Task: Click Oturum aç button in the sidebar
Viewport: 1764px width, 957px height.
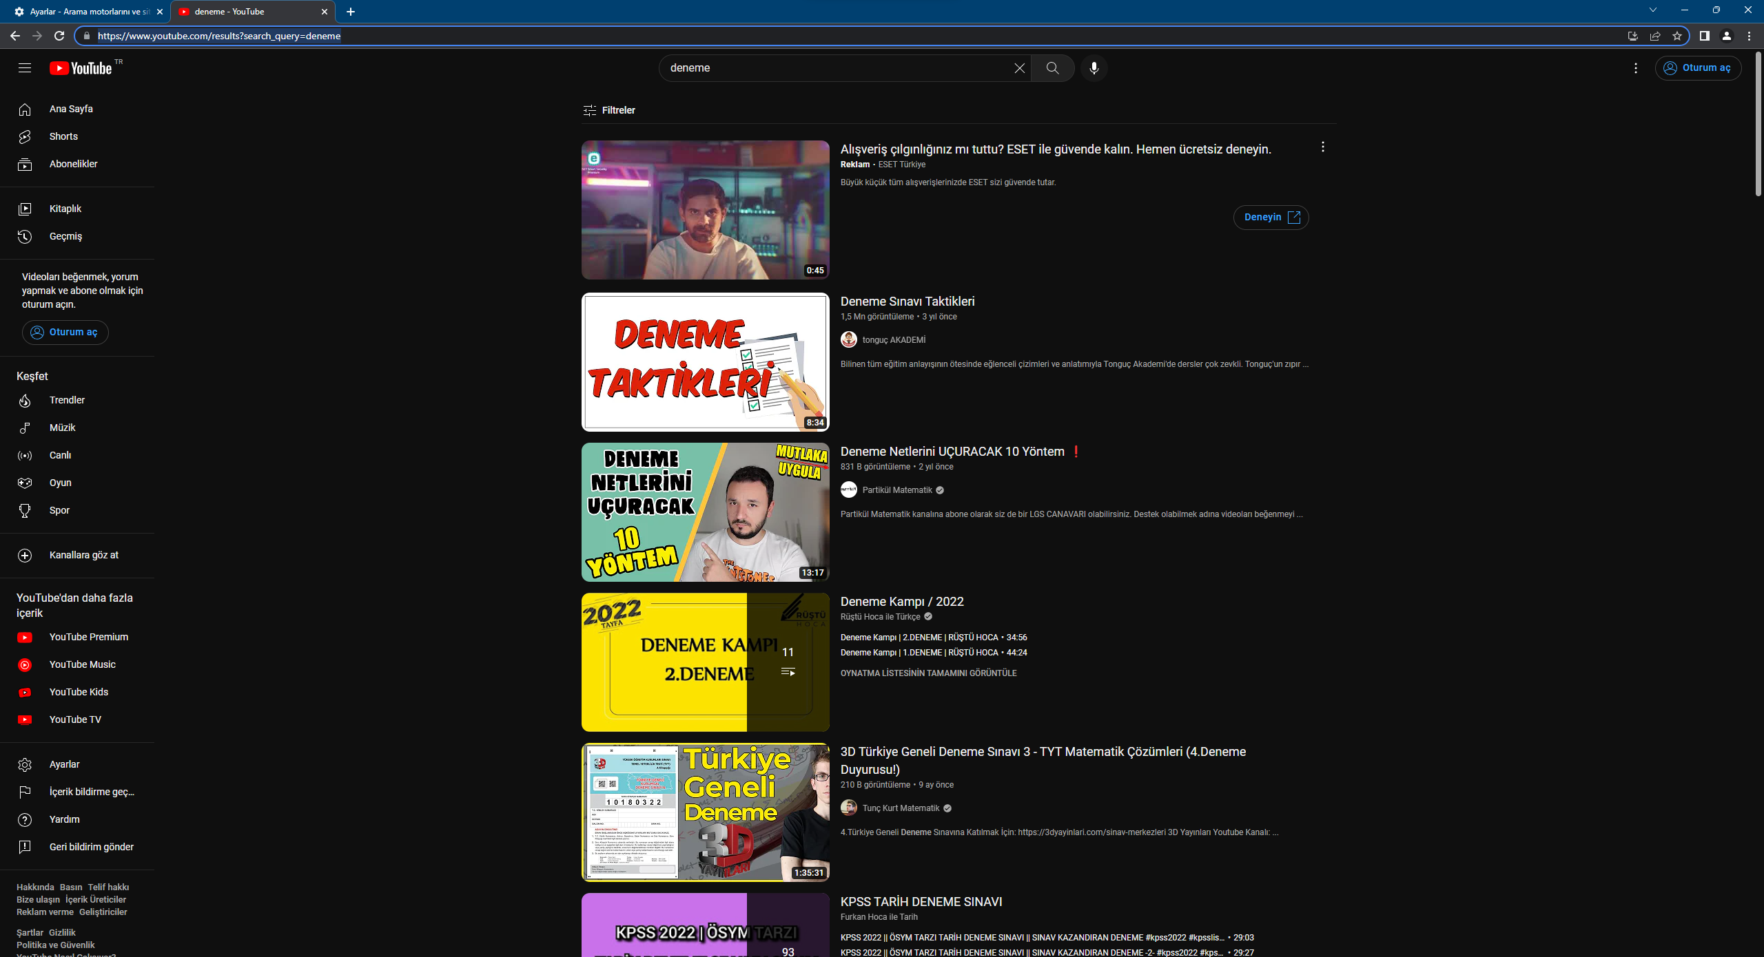Action: click(65, 333)
